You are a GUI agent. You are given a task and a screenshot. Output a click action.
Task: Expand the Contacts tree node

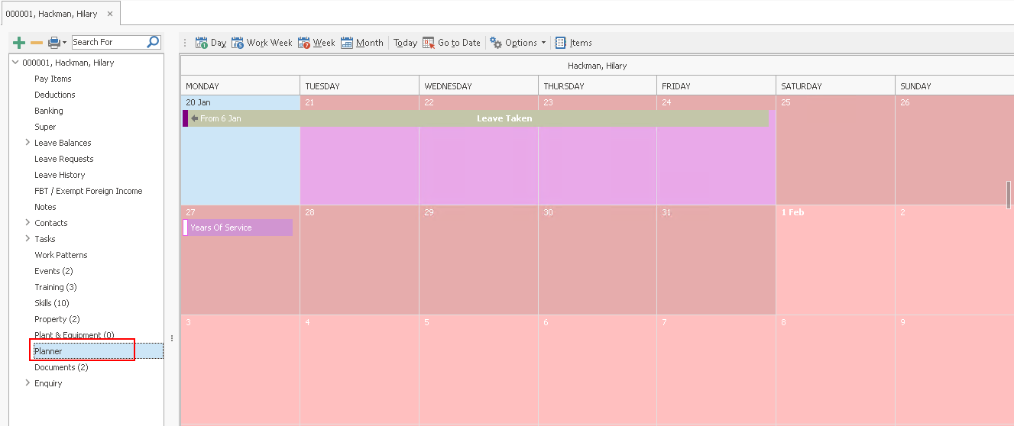coord(28,223)
